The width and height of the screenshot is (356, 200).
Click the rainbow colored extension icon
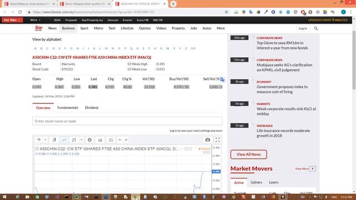[325, 12]
